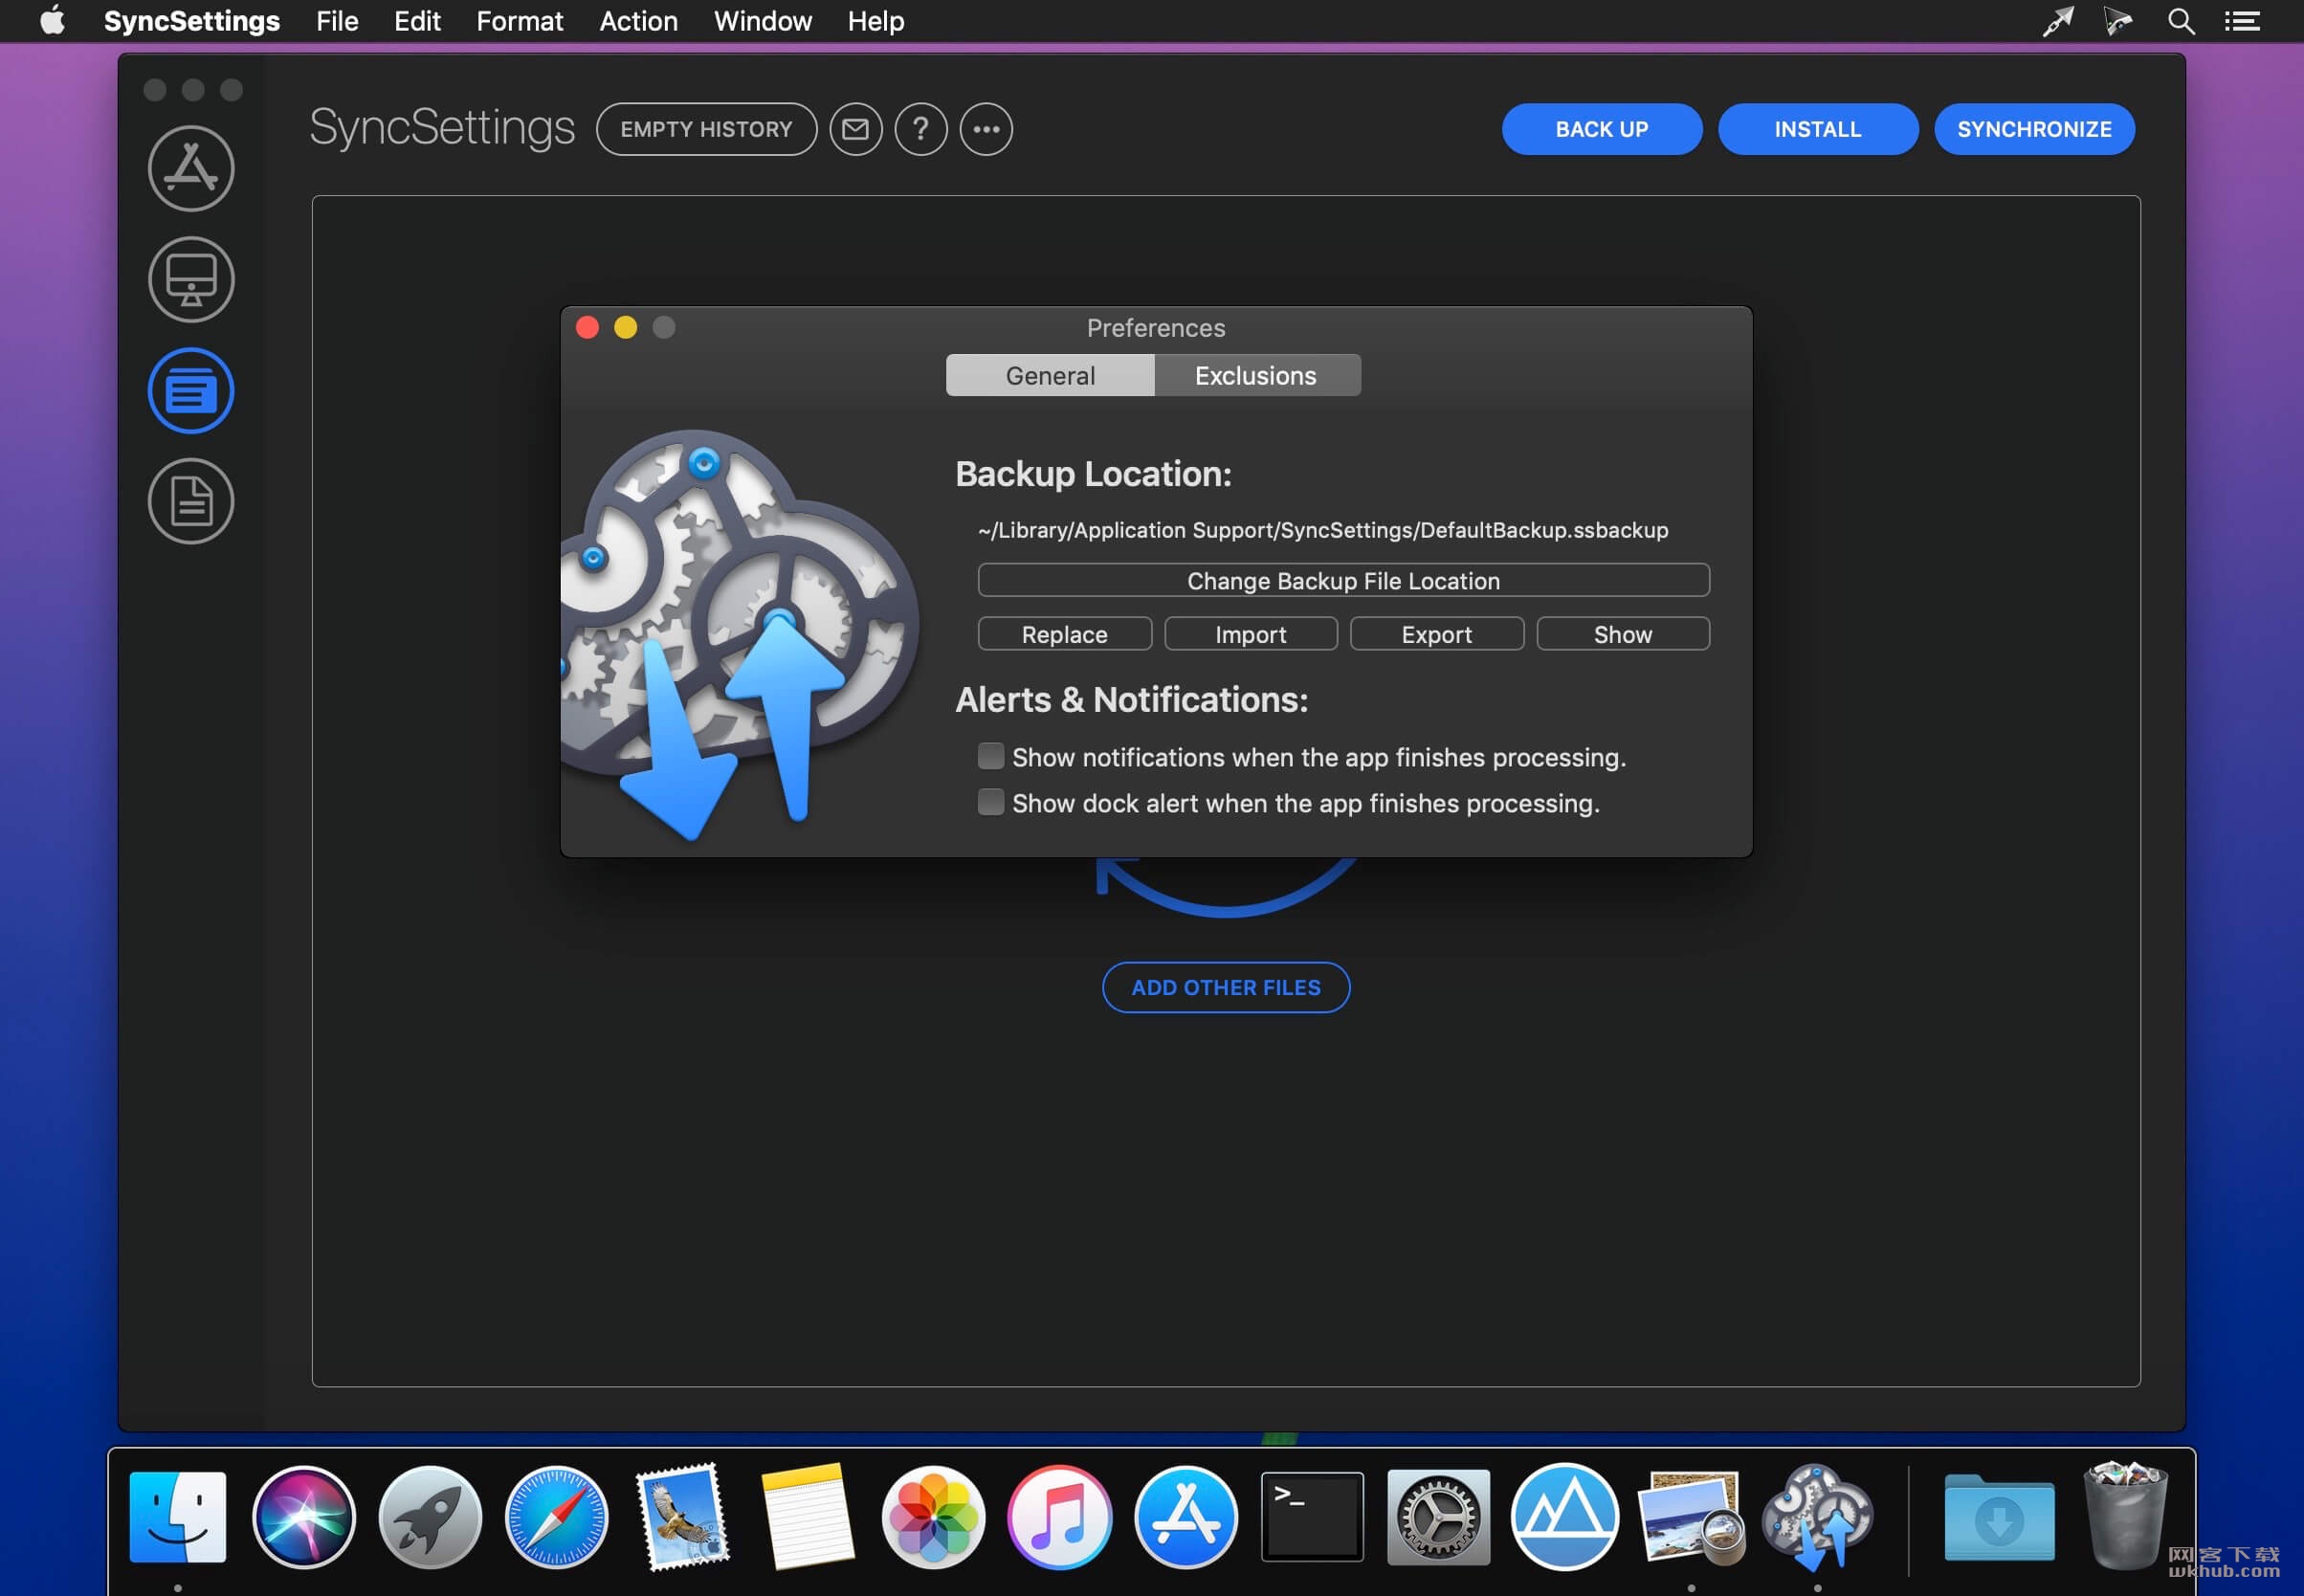Switch to the General preferences tab
2304x1596 pixels.
(1050, 375)
